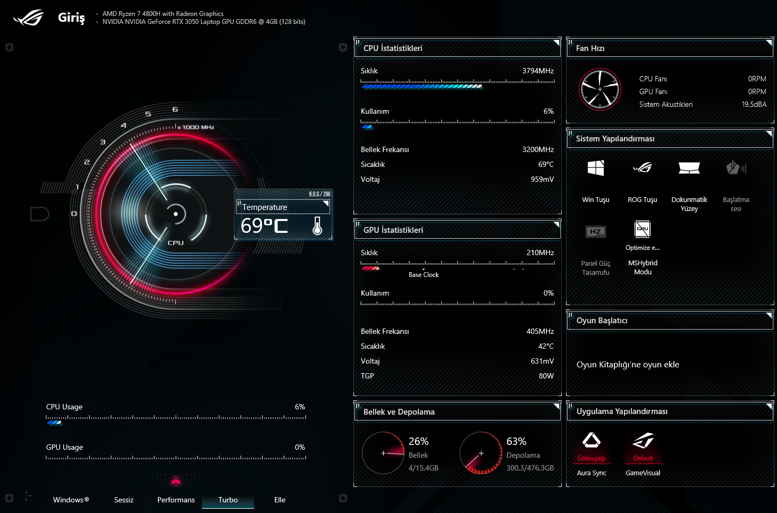Click the Sistem Akustikleri value 19,5dBA

[x=754, y=104]
